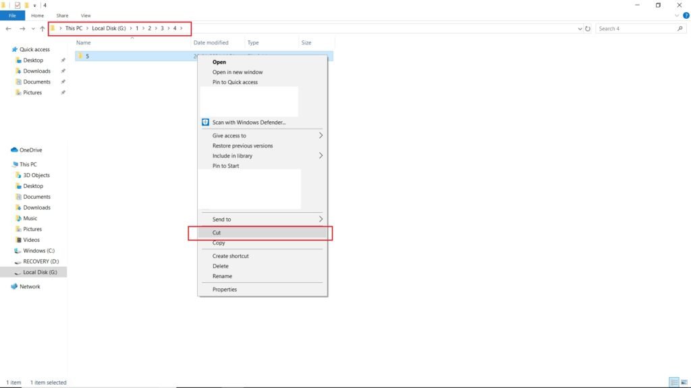Open Desktop under Quick access
Viewport: 691px width, 388px height.
tap(33, 60)
